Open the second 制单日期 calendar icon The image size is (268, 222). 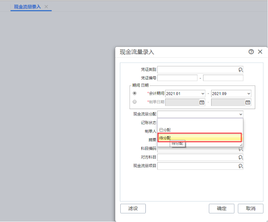[248, 102]
